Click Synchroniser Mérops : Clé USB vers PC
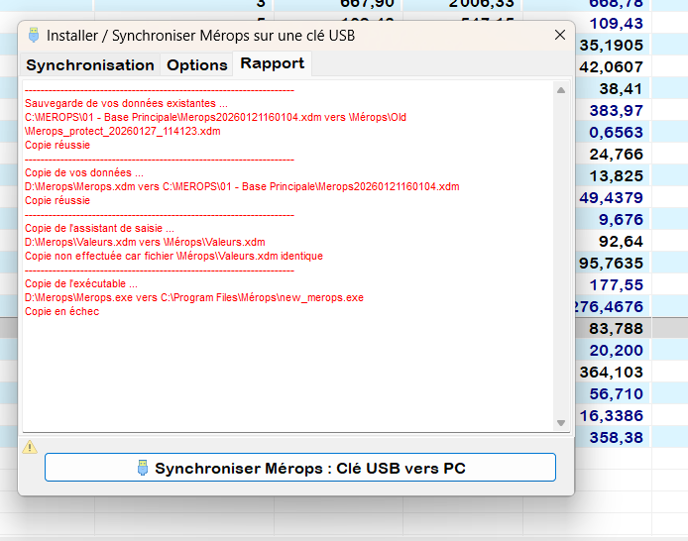This screenshot has width=688, height=541. coord(300,468)
